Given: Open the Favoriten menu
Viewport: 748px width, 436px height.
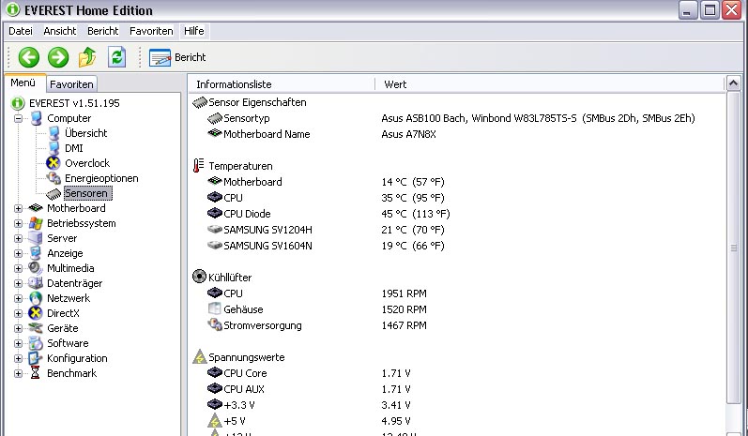Looking at the screenshot, I should click(x=151, y=31).
